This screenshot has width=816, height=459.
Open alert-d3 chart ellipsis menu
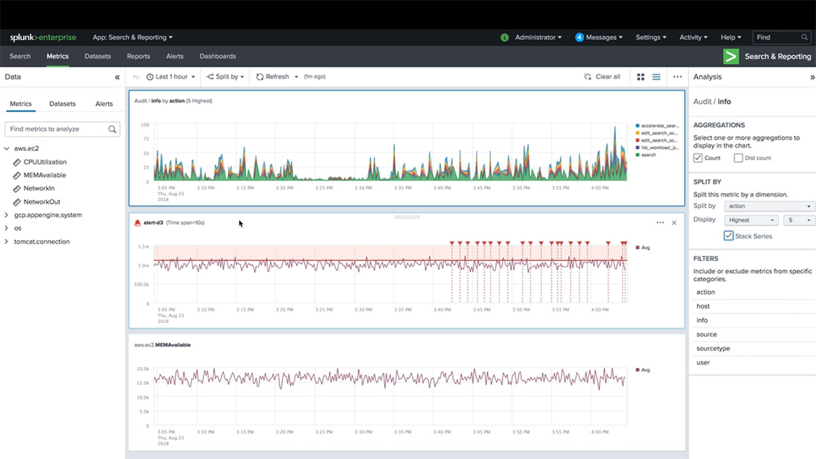(x=660, y=222)
